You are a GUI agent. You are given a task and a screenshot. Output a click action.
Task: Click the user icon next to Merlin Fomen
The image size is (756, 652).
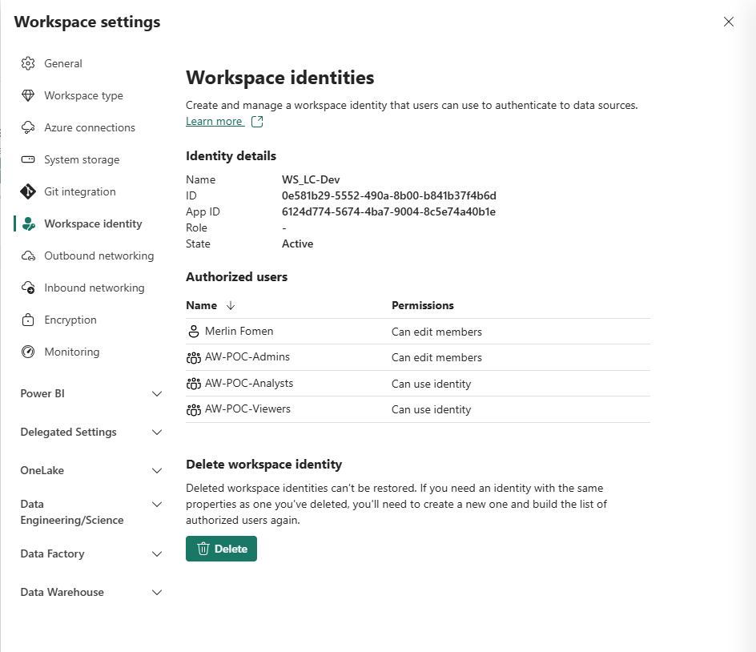tap(193, 332)
